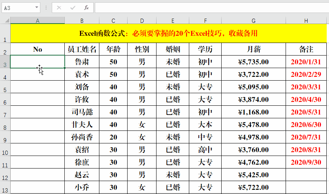
Task: Select the cell with name '许攸'
Action: 82,100
